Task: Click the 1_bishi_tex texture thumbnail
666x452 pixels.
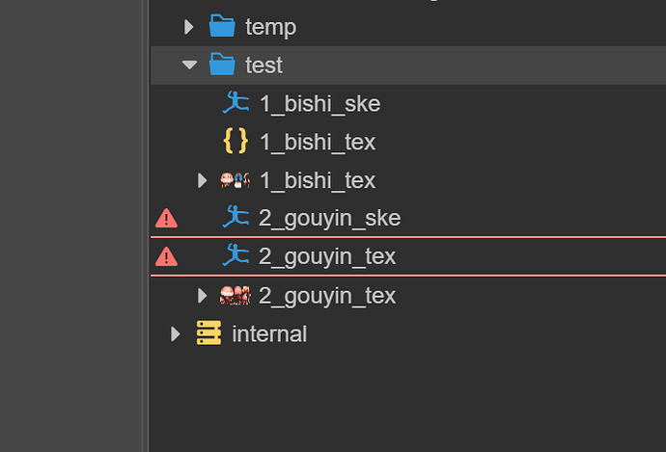Action: [236, 180]
